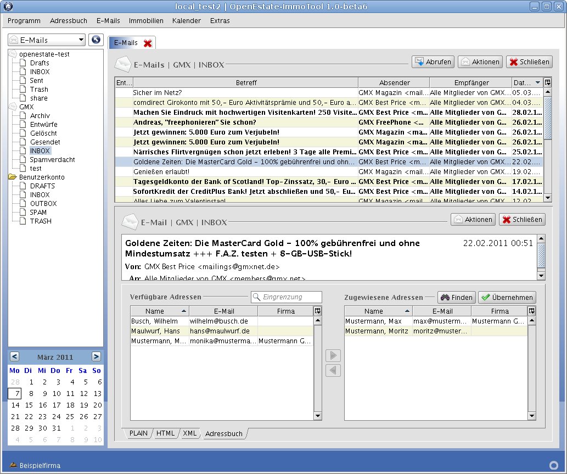The height and width of the screenshot is (474, 567).
Task: Go to next month in calendar
Action: [x=96, y=356]
